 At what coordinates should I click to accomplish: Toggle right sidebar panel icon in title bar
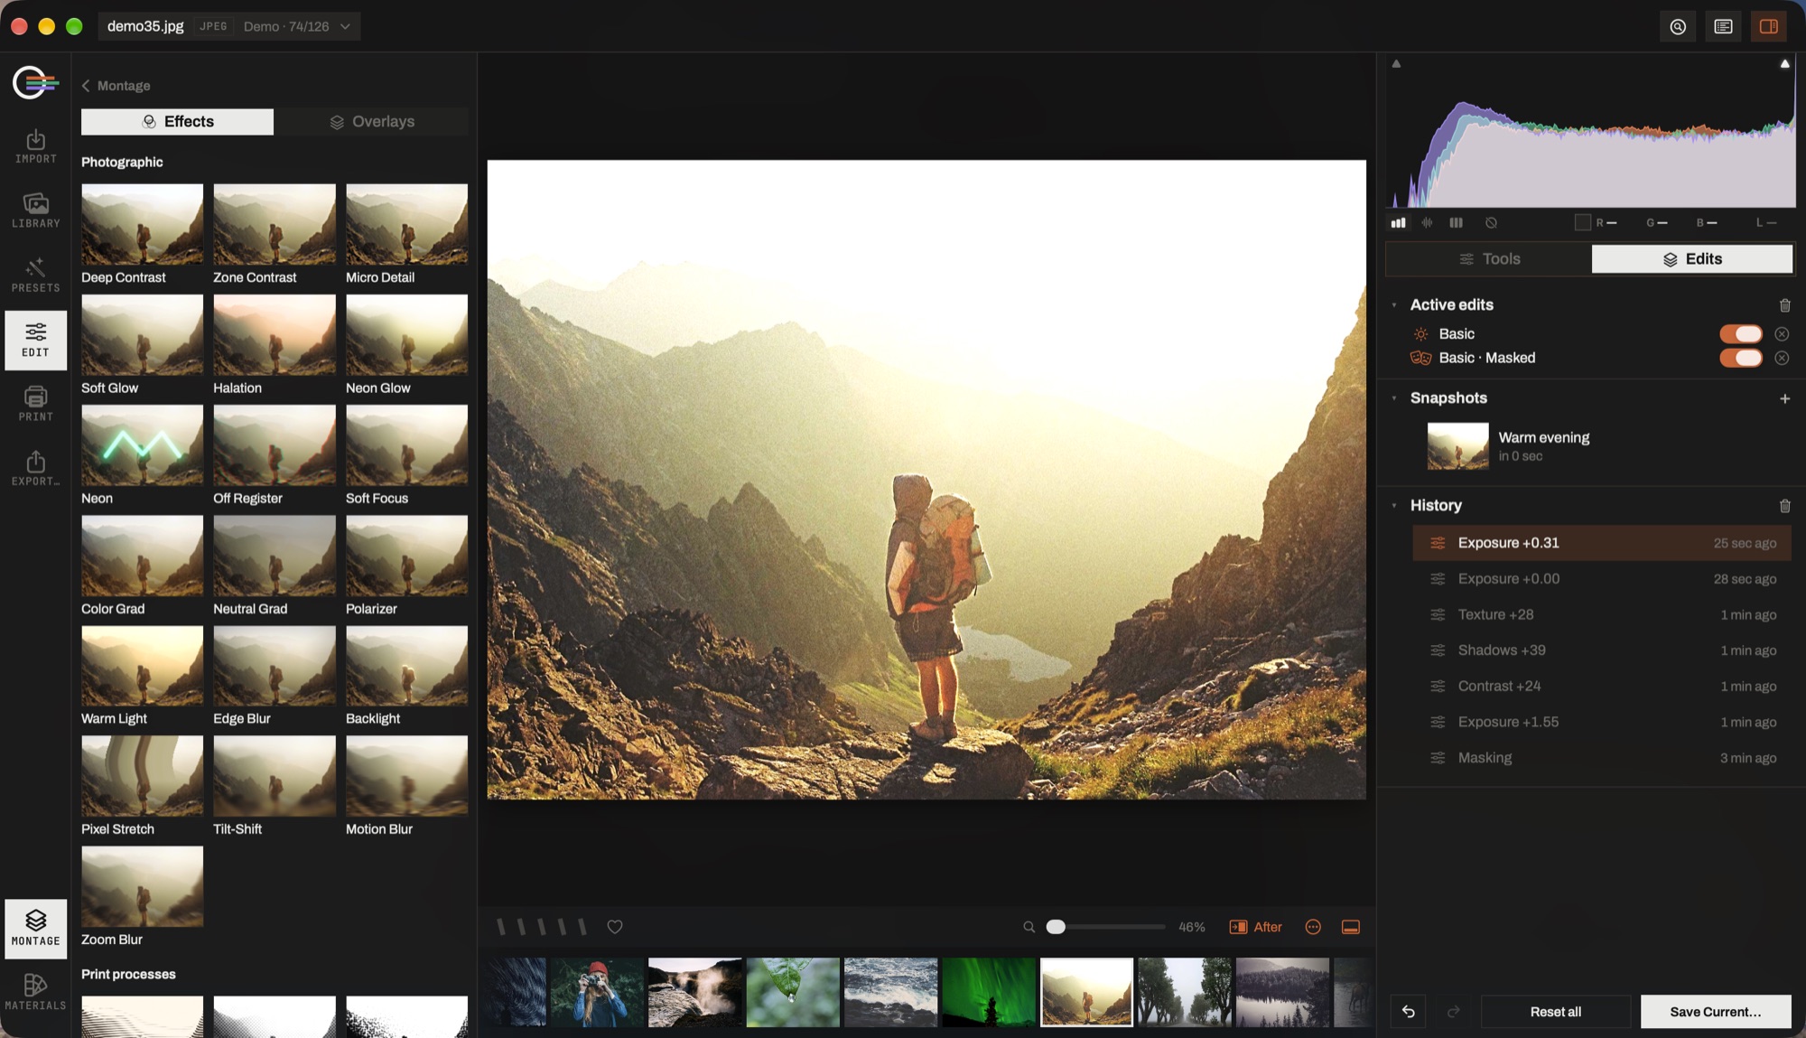click(1768, 27)
